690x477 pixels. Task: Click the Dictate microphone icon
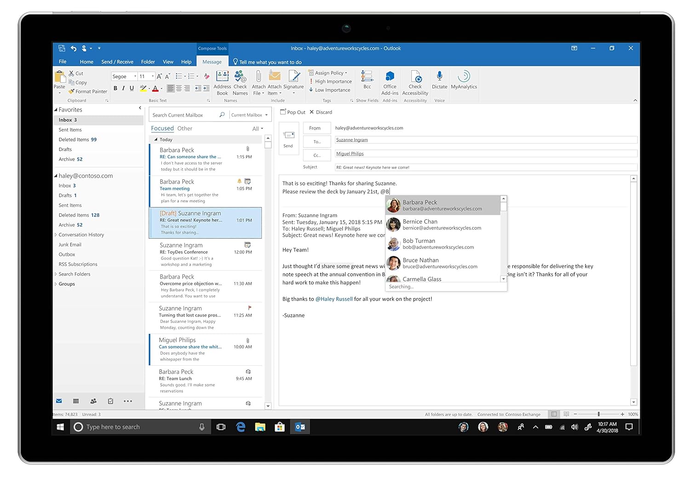click(439, 77)
